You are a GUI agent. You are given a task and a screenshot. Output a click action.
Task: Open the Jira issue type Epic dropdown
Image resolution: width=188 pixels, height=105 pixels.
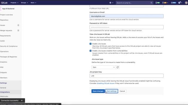[x=104, y=67]
